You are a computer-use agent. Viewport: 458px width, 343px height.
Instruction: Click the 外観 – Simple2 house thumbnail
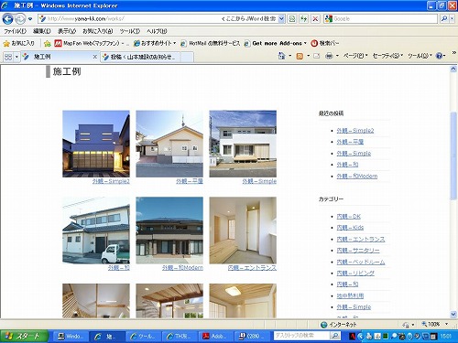click(96, 144)
